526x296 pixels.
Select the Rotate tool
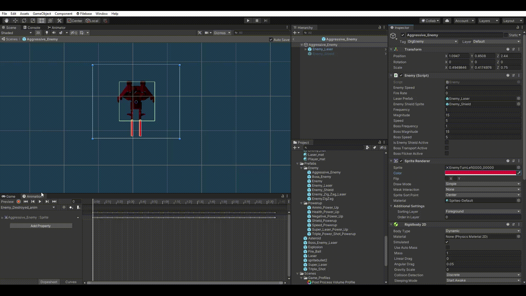coord(24,21)
